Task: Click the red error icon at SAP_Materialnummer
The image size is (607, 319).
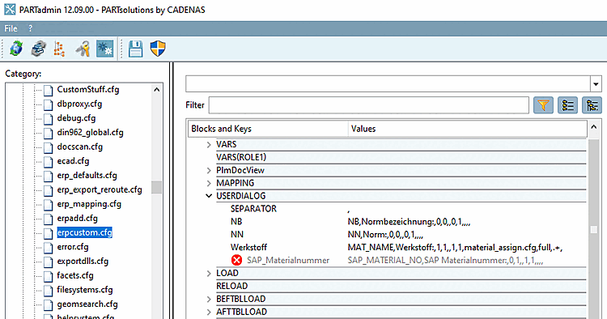Action: coord(236,260)
